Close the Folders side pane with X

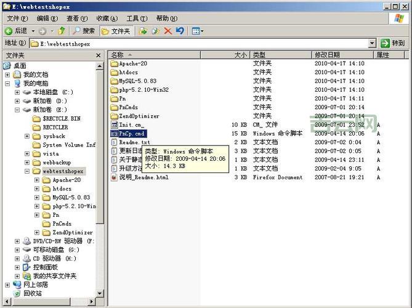click(x=99, y=55)
